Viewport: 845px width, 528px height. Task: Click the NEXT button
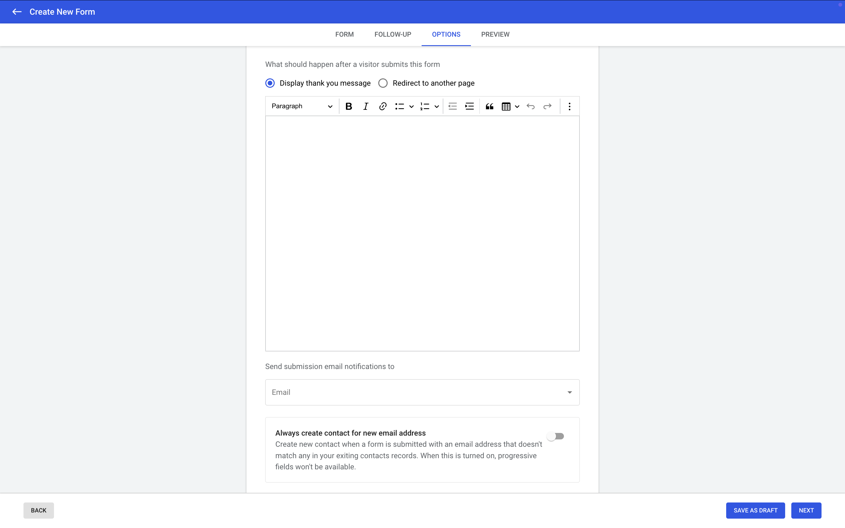[806, 510]
